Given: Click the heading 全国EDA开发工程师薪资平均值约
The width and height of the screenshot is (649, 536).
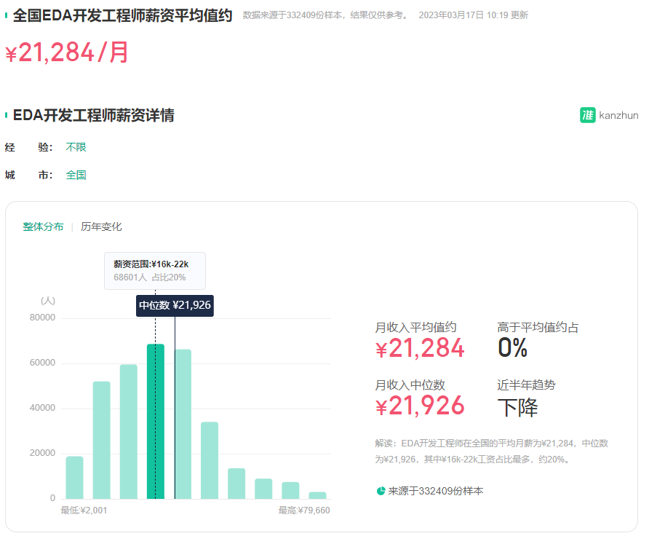Looking at the screenshot, I should point(122,16).
